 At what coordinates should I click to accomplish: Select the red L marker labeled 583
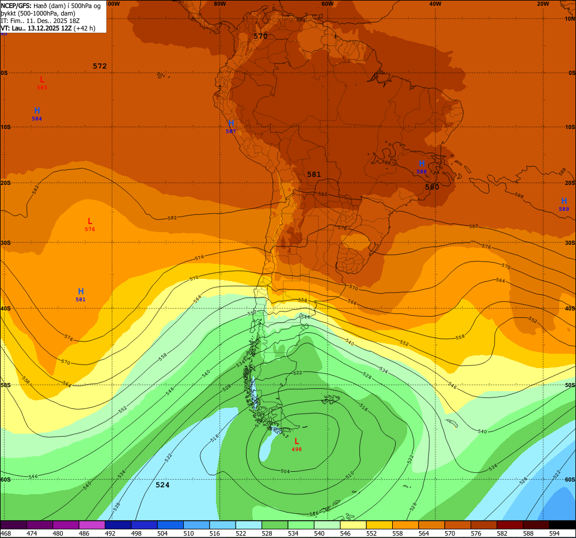point(42,79)
